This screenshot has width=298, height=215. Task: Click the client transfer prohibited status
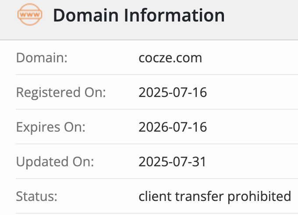[x=215, y=197]
